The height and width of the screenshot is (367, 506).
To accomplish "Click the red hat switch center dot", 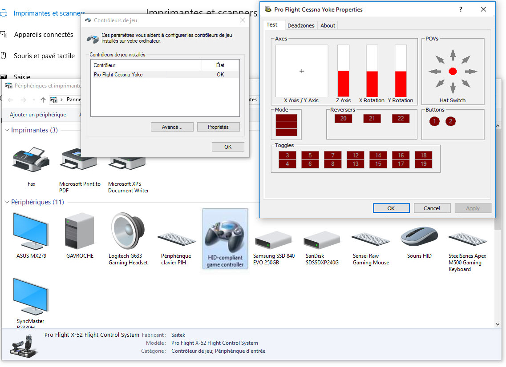I will pos(453,71).
